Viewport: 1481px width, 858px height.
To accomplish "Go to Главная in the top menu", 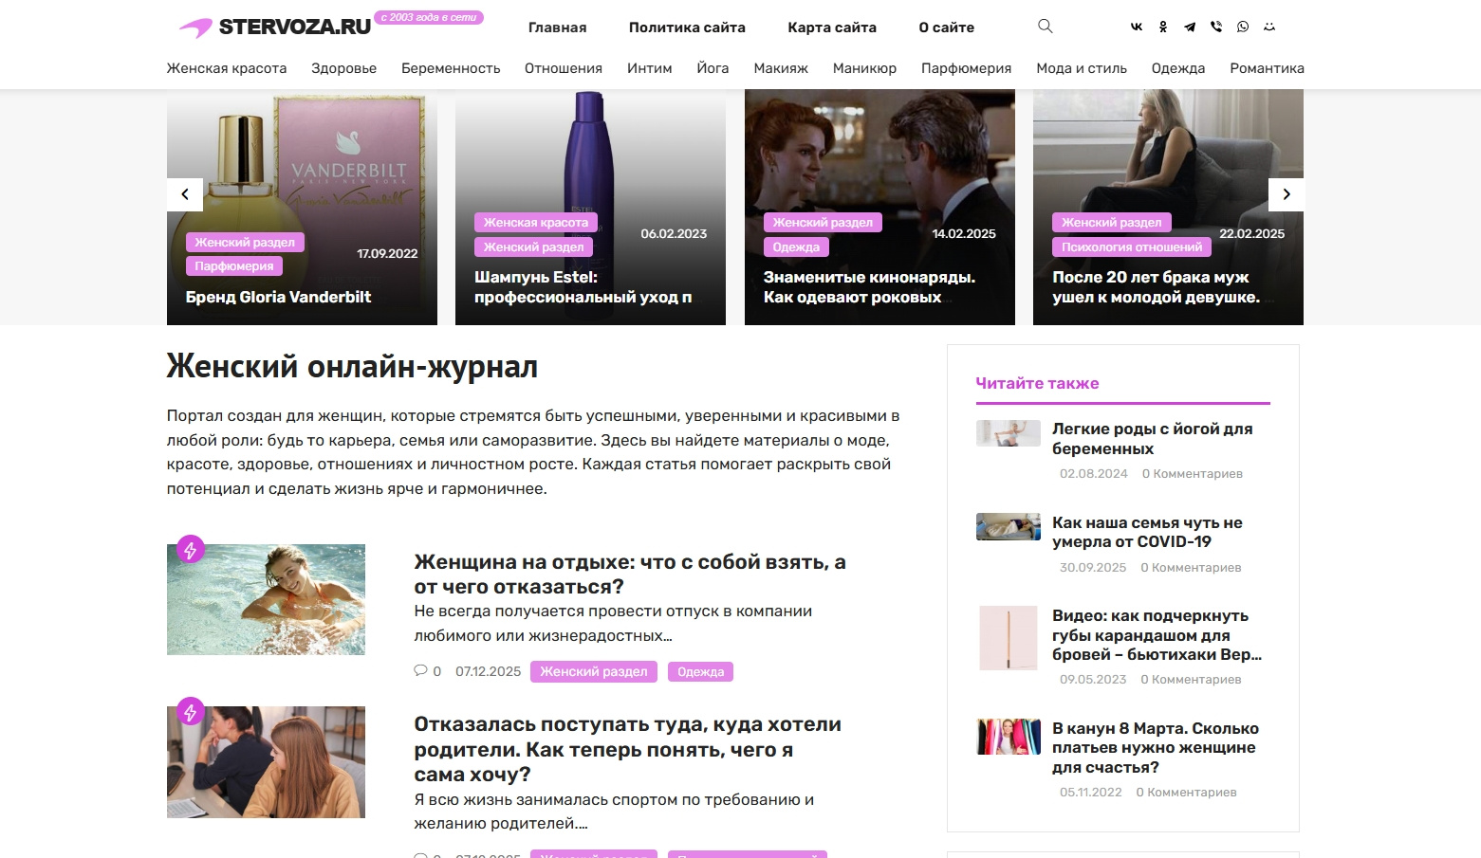I will click(557, 27).
